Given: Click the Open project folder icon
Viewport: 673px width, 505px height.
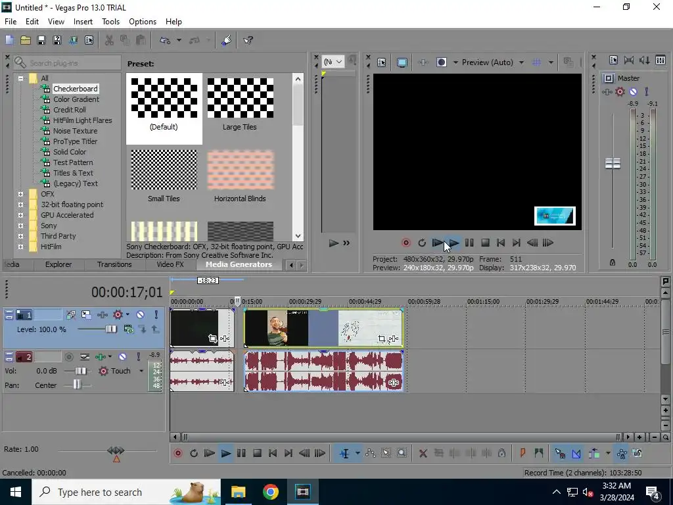Looking at the screenshot, I should click(26, 40).
